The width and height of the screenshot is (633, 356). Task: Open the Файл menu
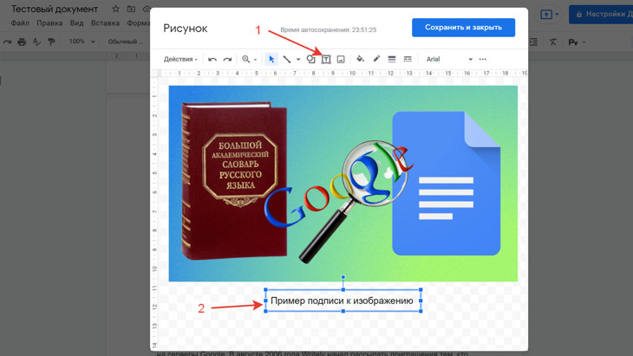pos(20,23)
